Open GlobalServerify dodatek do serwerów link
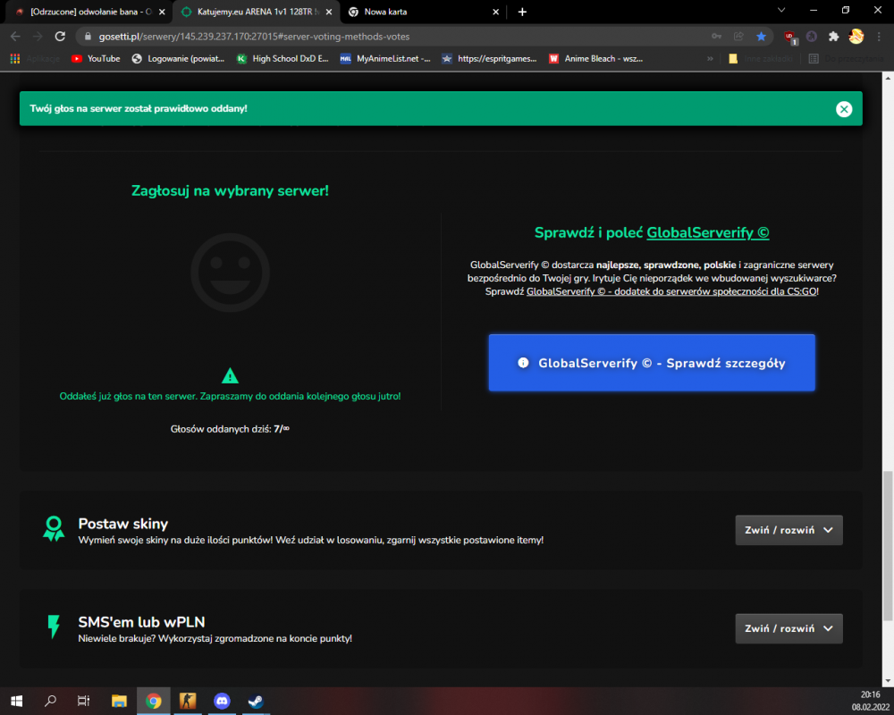The height and width of the screenshot is (715, 894). coord(671,291)
